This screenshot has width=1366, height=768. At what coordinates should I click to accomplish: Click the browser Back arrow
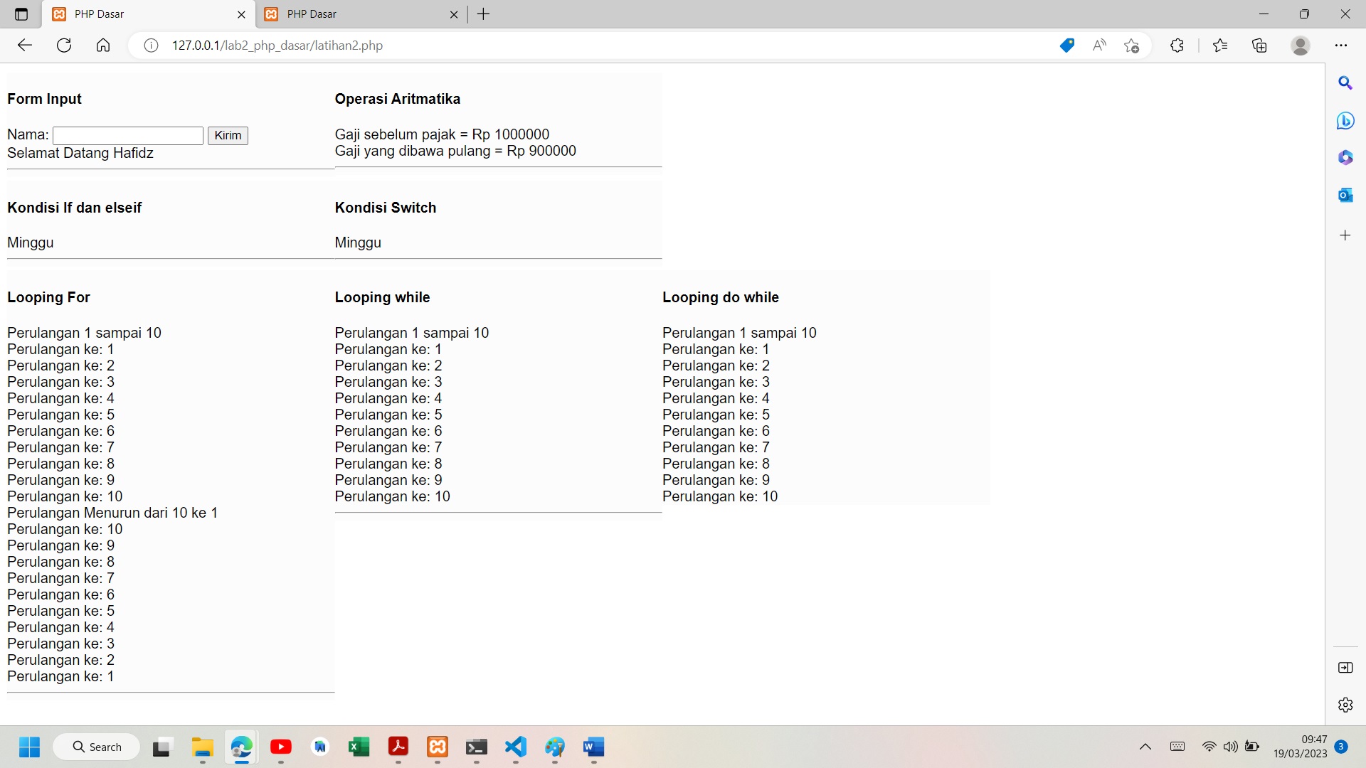[x=25, y=46]
